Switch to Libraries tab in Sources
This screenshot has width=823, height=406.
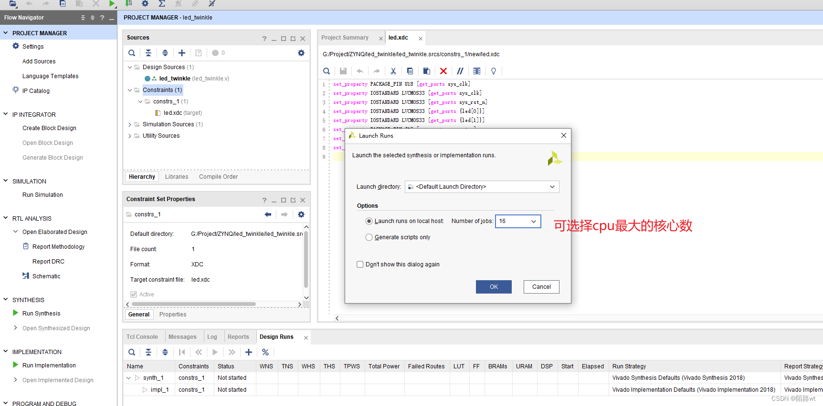click(x=177, y=177)
